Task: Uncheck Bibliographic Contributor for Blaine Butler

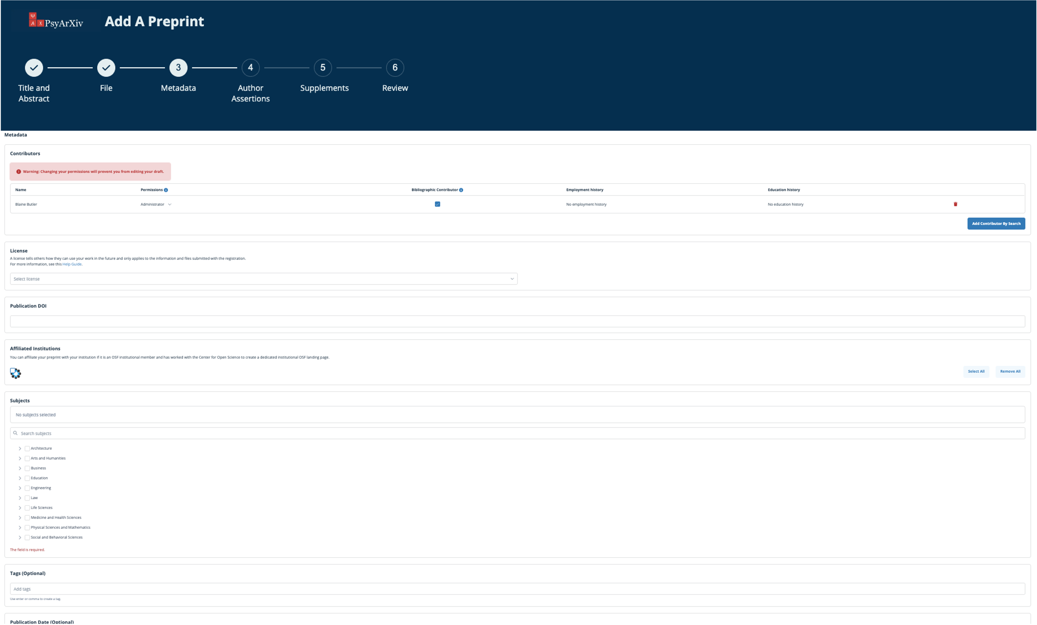Action: [437, 204]
